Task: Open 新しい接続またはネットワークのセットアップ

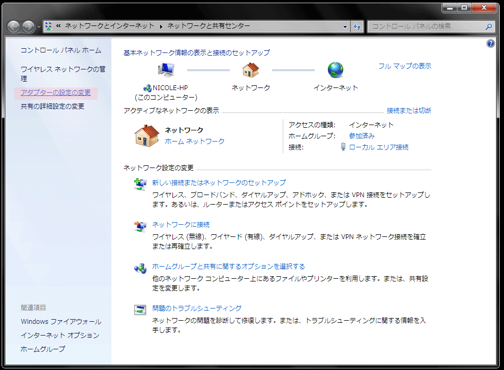Action: tap(219, 183)
